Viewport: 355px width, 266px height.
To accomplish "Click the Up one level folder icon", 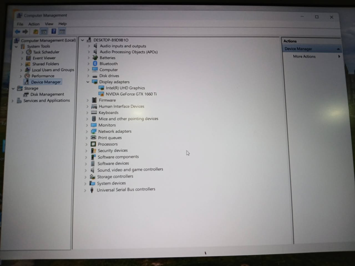I will [35, 32].
